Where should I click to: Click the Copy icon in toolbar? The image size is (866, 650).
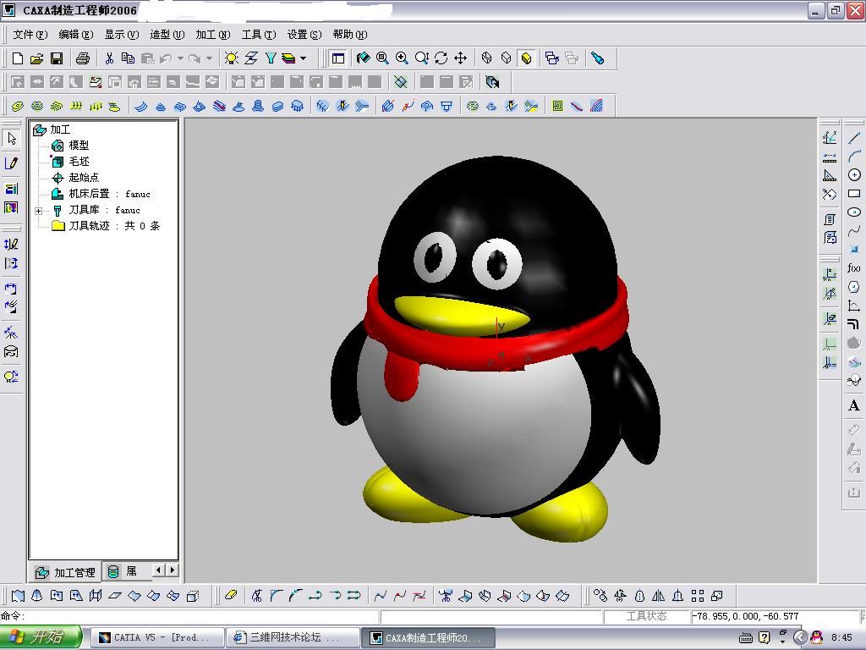(x=129, y=58)
